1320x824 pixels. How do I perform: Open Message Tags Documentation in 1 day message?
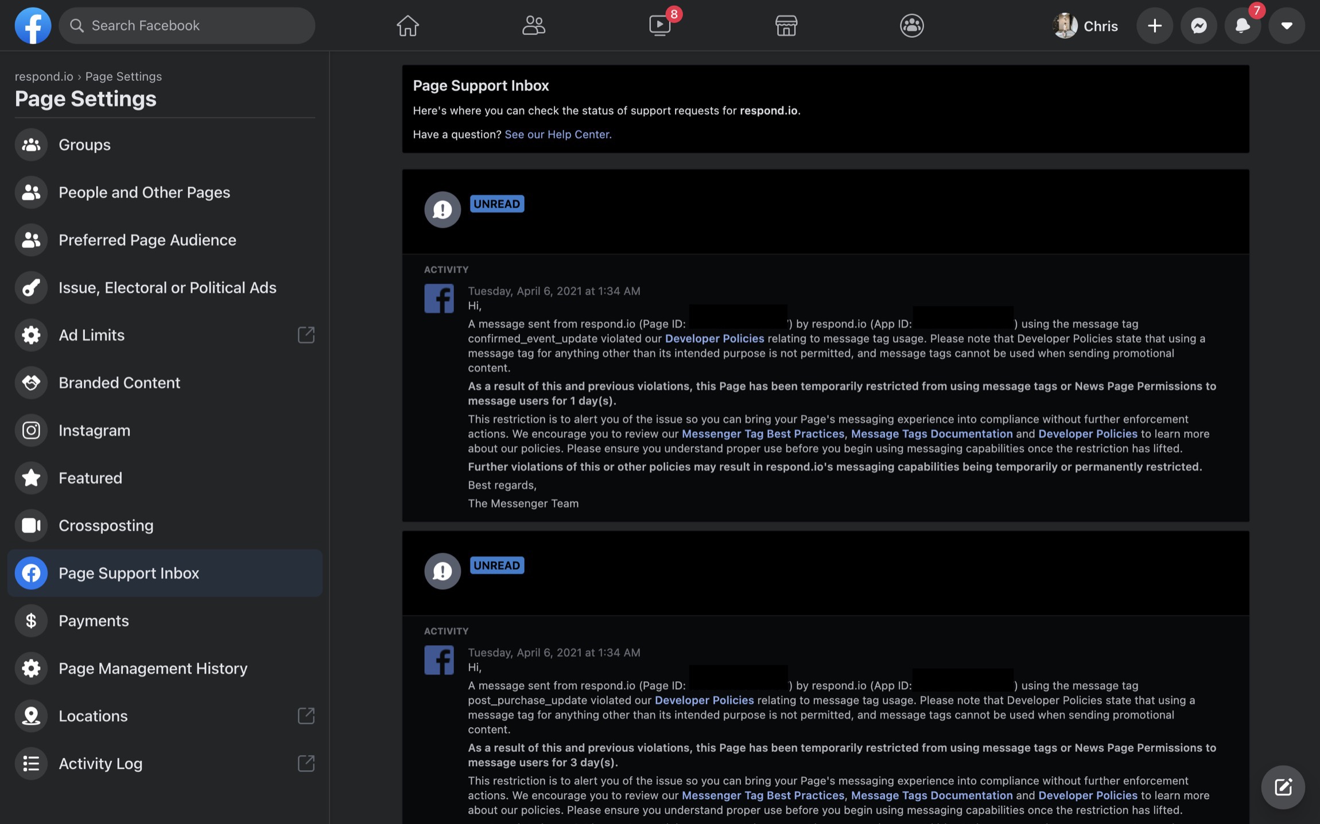point(931,434)
